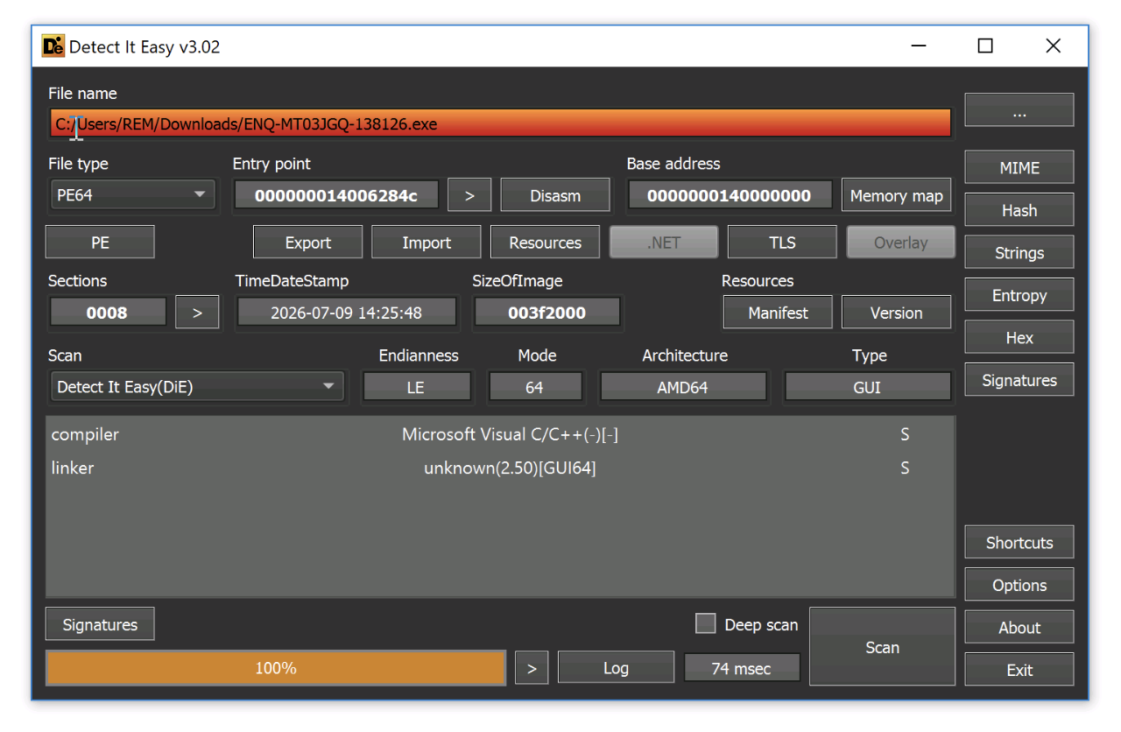Click the SizeOfImage value 003f2000
This screenshot has height=732, width=1121.
click(x=546, y=313)
